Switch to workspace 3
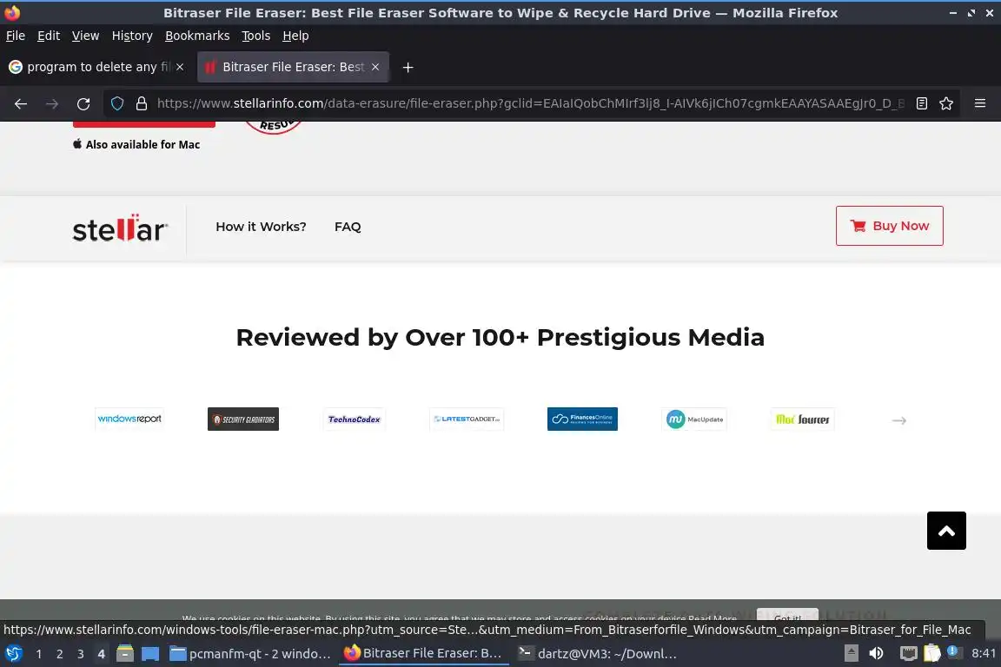1001x667 pixels. pyautogui.click(x=81, y=654)
